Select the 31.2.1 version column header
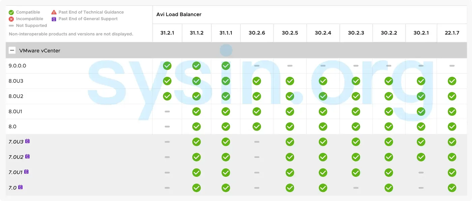472x201 pixels. [167, 33]
